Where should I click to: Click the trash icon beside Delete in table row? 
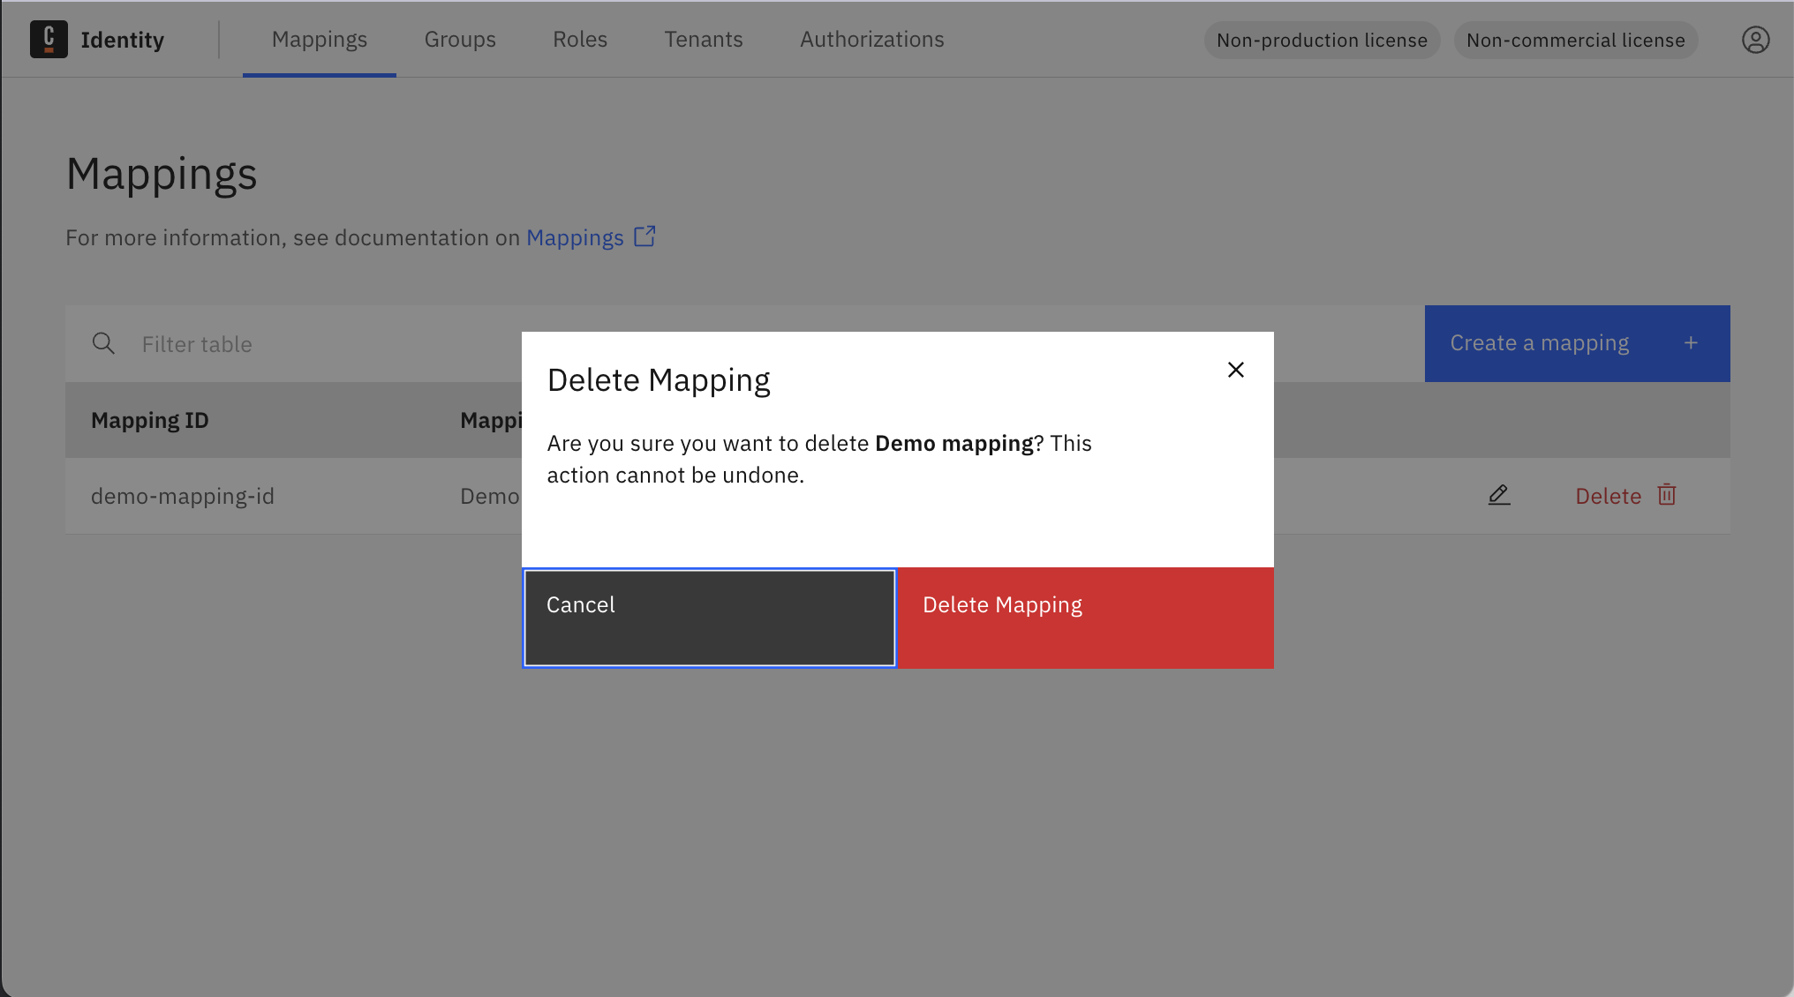(1666, 495)
